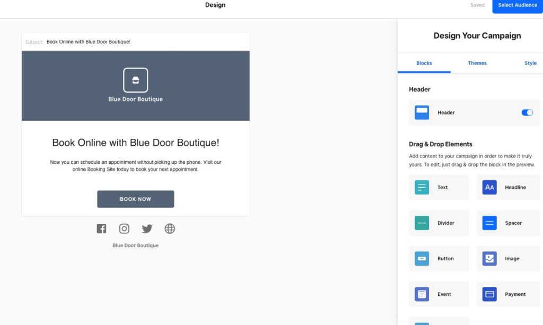Open the Style tab
Viewport: 543px width, 325px height.
pyautogui.click(x=530, y=63)
